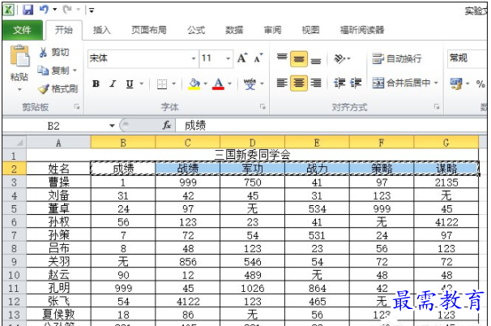Click the percent style icon

[x=480, y=84]
